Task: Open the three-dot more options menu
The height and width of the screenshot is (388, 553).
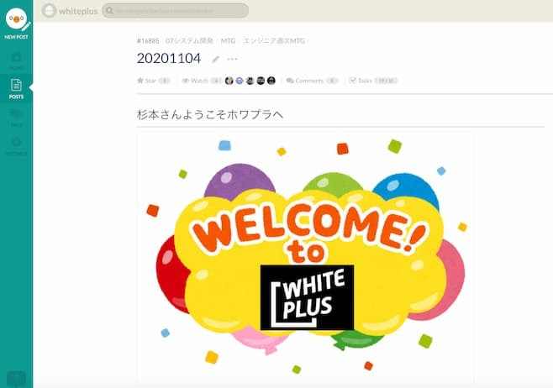Action: click(x=232, y=59)
